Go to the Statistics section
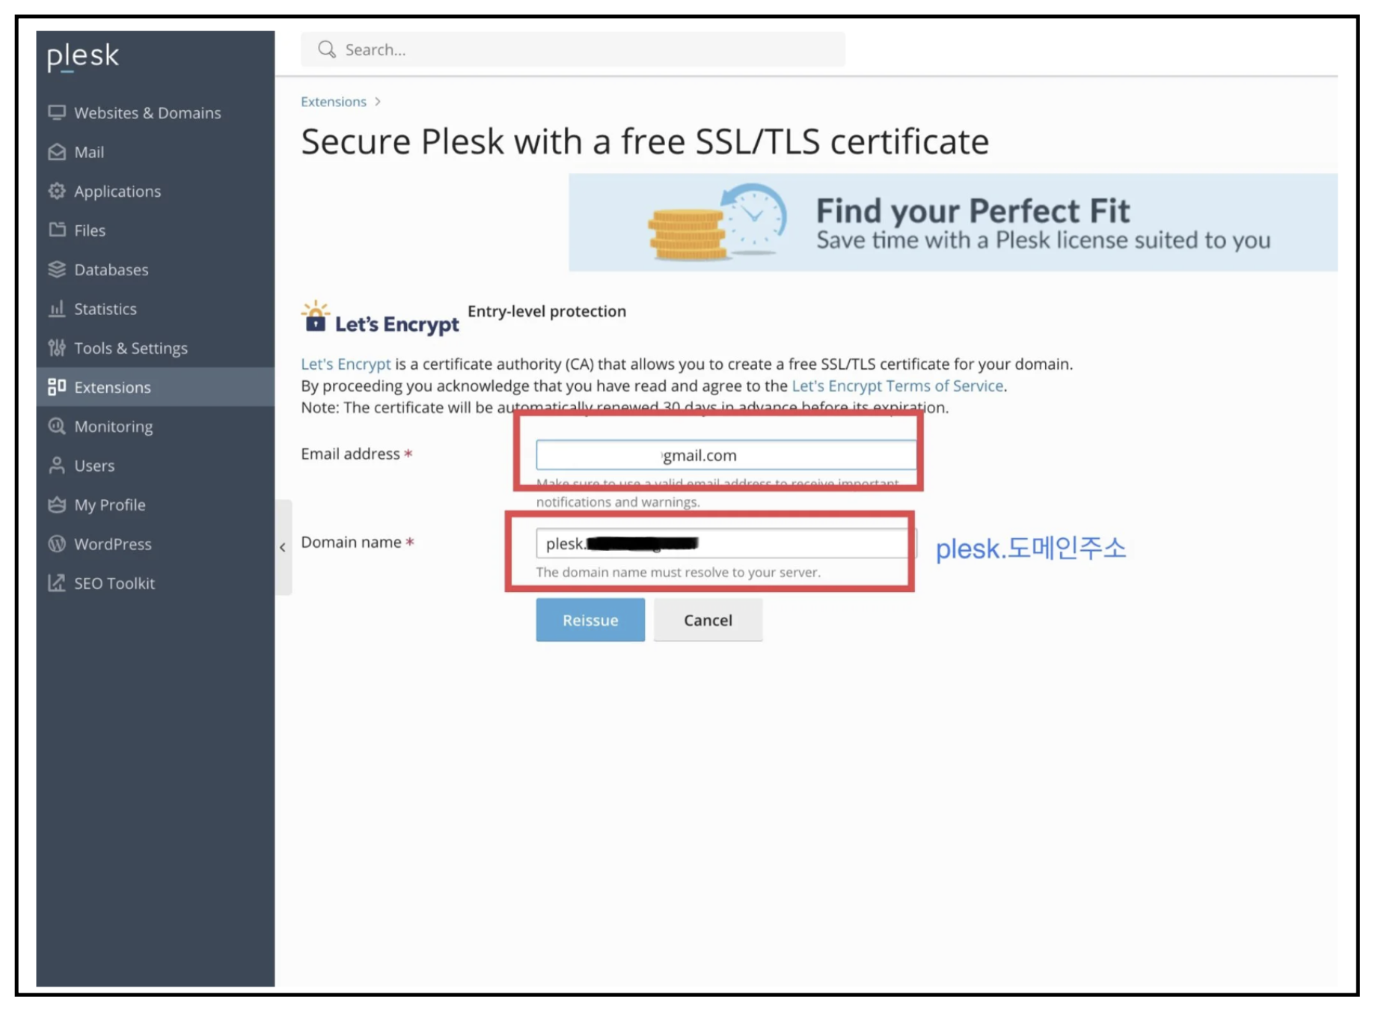The image size is (1387, 1009). [x=156, y=308]
